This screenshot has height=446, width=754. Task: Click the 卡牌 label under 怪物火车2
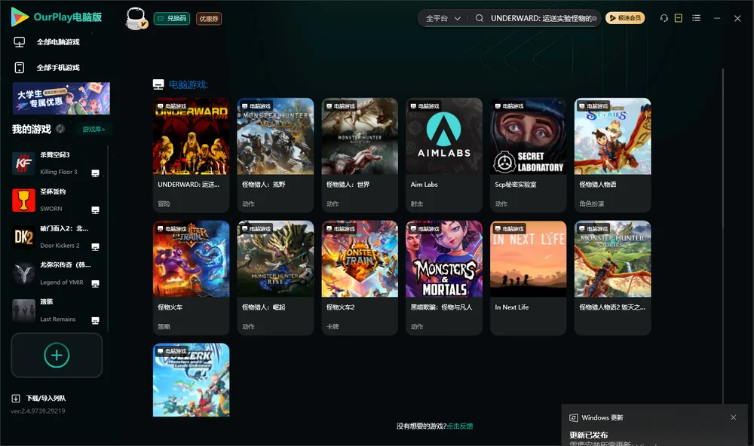(x=333, y=326)
